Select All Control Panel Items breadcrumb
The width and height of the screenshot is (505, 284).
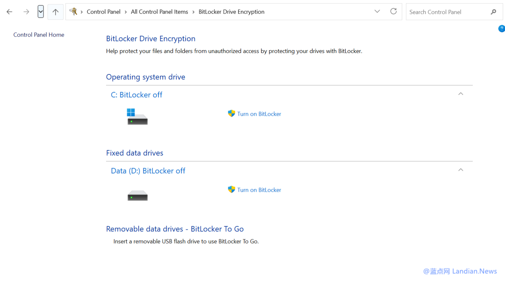(x=159, y=12)
